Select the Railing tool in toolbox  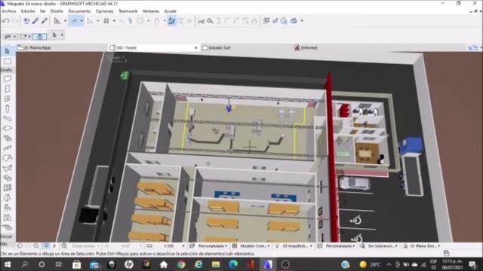(8, 148)
